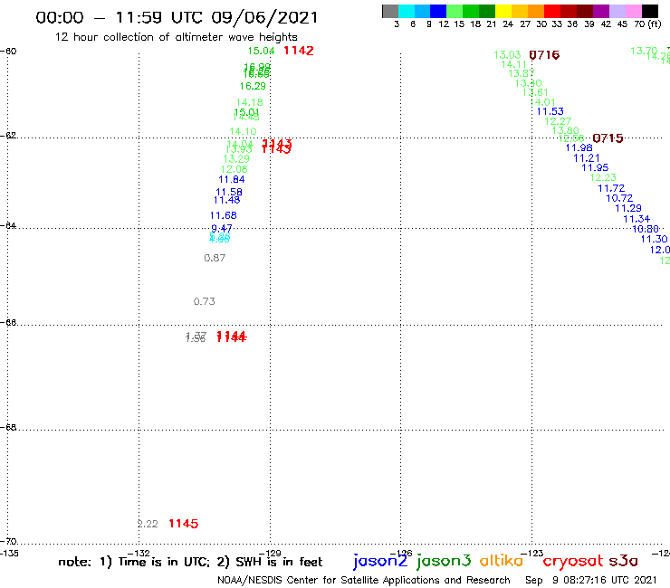Click the wave height value 13.61

click(535, 92)
